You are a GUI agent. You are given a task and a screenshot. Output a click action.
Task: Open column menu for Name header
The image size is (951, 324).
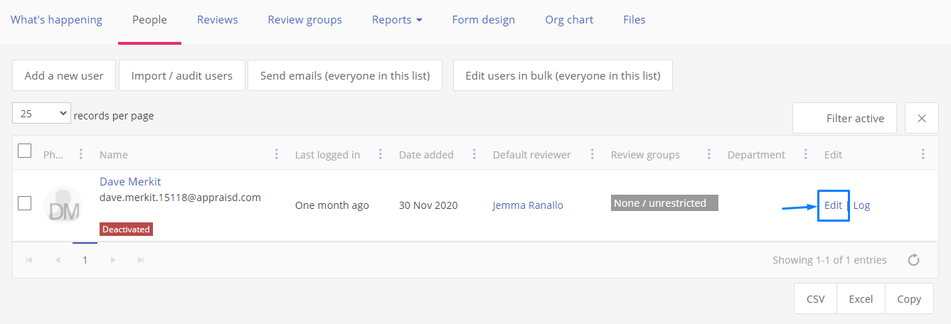click(x=277, y=154)
